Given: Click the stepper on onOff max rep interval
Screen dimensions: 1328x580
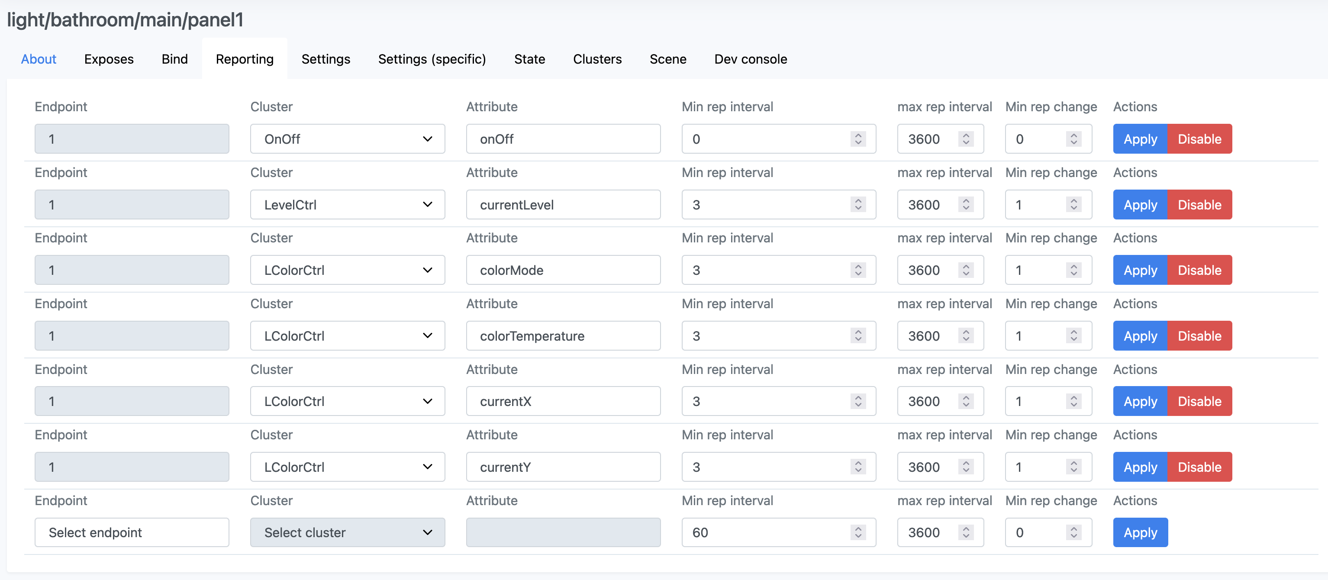Looking at the screenshot, I should pyautogui.click(x=966, y=139).
